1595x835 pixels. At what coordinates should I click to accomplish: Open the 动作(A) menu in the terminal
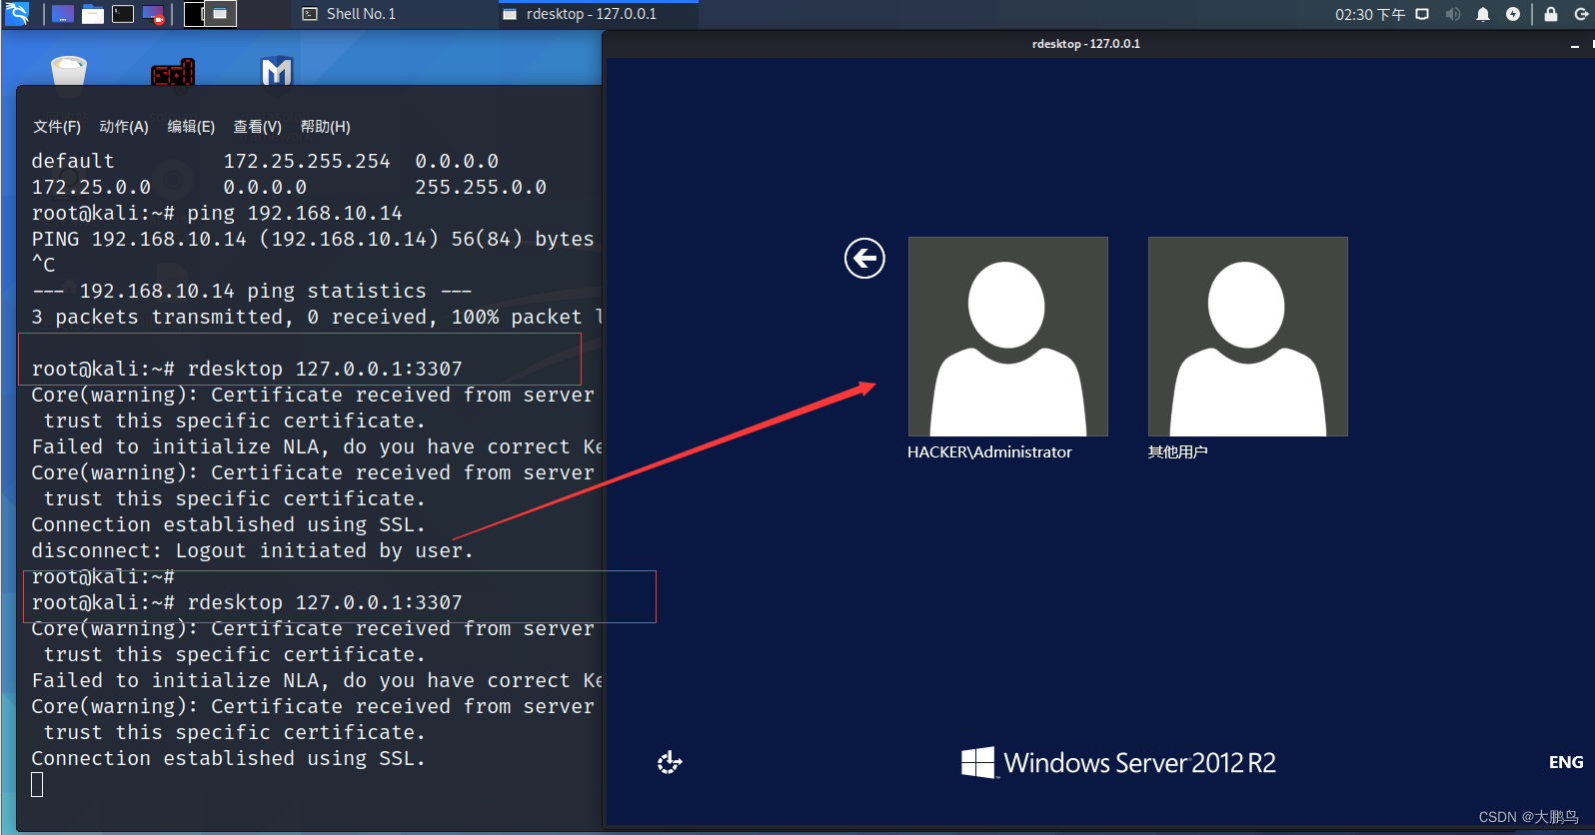pos(124,127)
